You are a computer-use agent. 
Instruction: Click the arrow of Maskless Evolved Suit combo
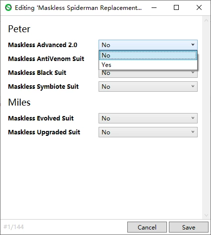[x=193, y=118]
